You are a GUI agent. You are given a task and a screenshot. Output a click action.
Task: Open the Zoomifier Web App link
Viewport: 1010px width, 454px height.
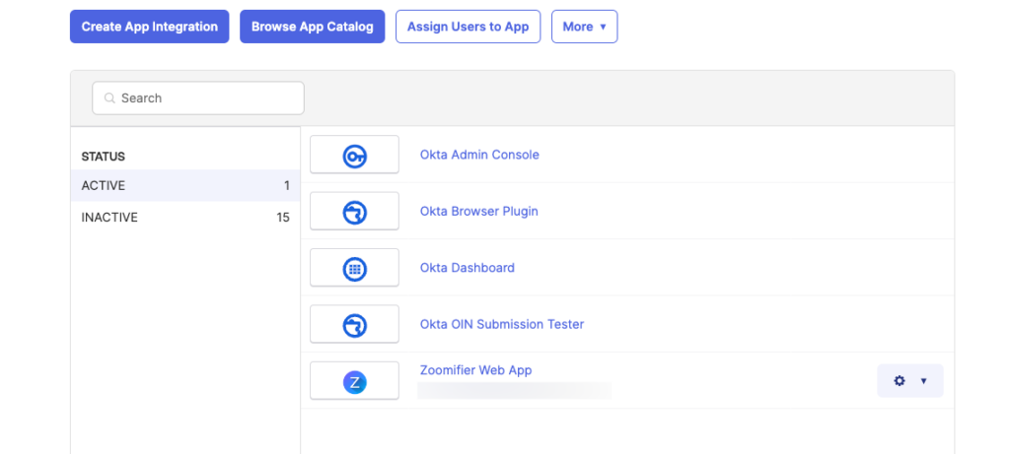(x=476, y=370)
